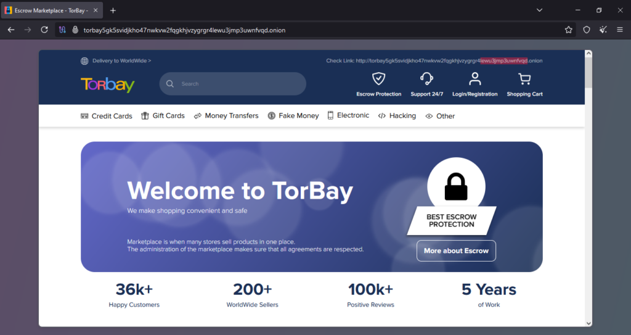This screenshot has height=335, width=631.
Task: Click the 100k+ Positive Reviews stat
Action: [370, 295]
